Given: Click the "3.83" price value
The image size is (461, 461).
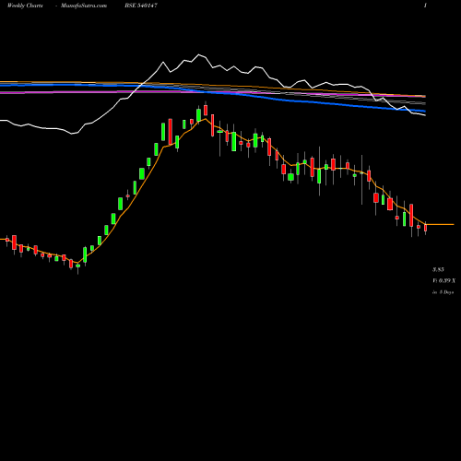Looking at the screenshot, I should point(438,269).
